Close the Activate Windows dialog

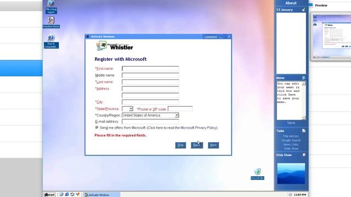(x=229, y=37)
